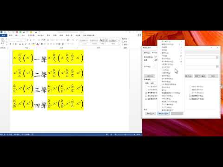Image resolution: width=223 pixels, height=167 pixels.
Task: Switch to Web Layout view from the status bar
Action: pyautogui.click(x=115, y=135)
